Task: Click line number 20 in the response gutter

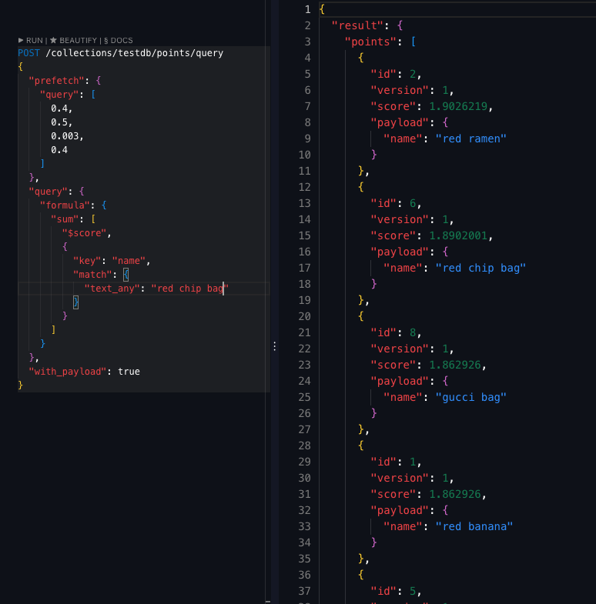Action: [x=305, y=316]
